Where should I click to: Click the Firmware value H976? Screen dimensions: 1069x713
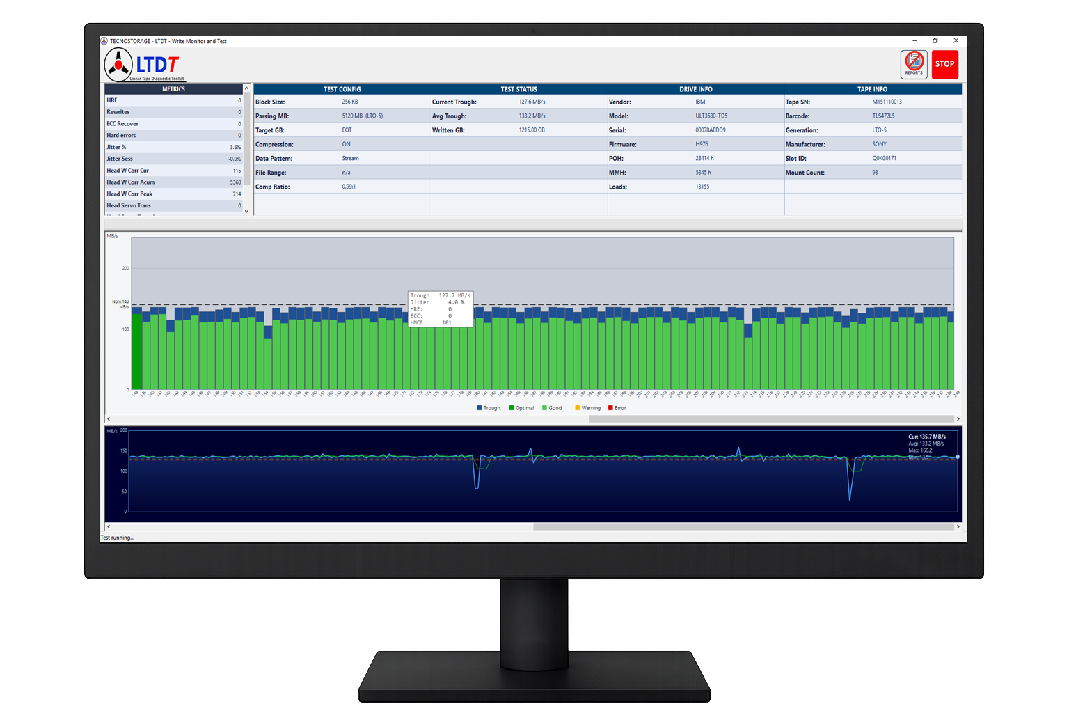point(702,144)
